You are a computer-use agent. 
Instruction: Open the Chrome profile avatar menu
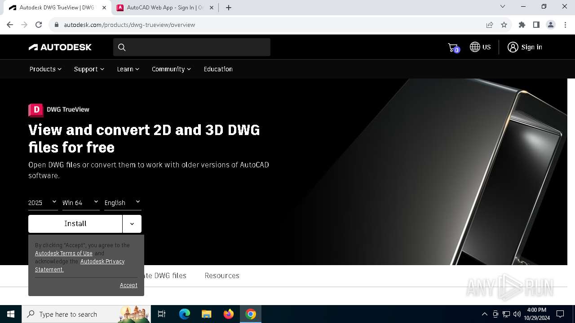pyautogui.click(x=551, y=25)
